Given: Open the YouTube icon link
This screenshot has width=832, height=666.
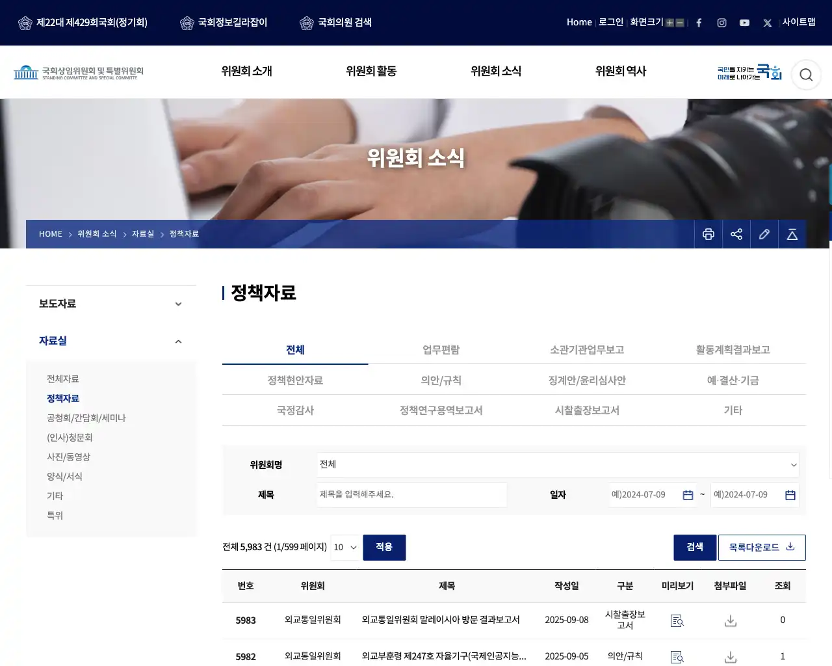Looking at the screenshot, I should [x=744, y=23].
